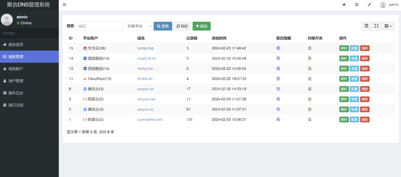Click 解析 for testae.top row
This screenshot has height=177, width=401.
pos(344,48)
